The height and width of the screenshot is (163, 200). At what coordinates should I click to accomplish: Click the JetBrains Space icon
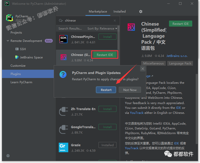(17, 57)
